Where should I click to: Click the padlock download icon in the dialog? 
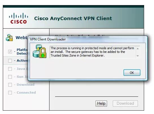pos(40,51)
